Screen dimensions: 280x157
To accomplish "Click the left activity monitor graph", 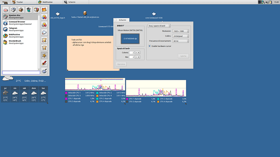I will (x=95, y=84).
